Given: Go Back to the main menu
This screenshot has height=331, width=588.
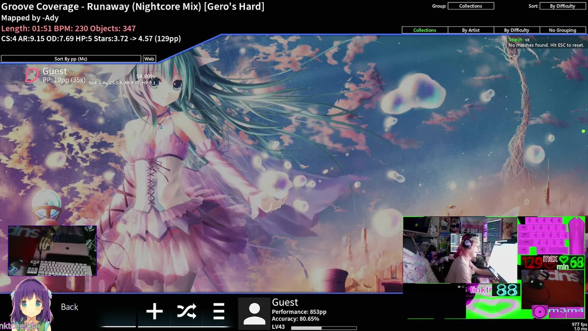Looking at the screenshot, I should point(69,307).
